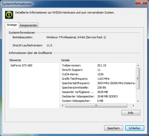Click the details list scroll-down arrow
149x136 pixels.
click(138, 101)
